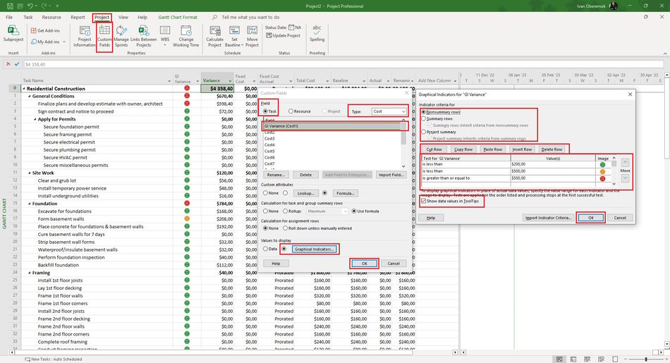Select GI Variance (Cost1) in field list
Viewport: 670px width, 363px height.
(x=332, y=126)
